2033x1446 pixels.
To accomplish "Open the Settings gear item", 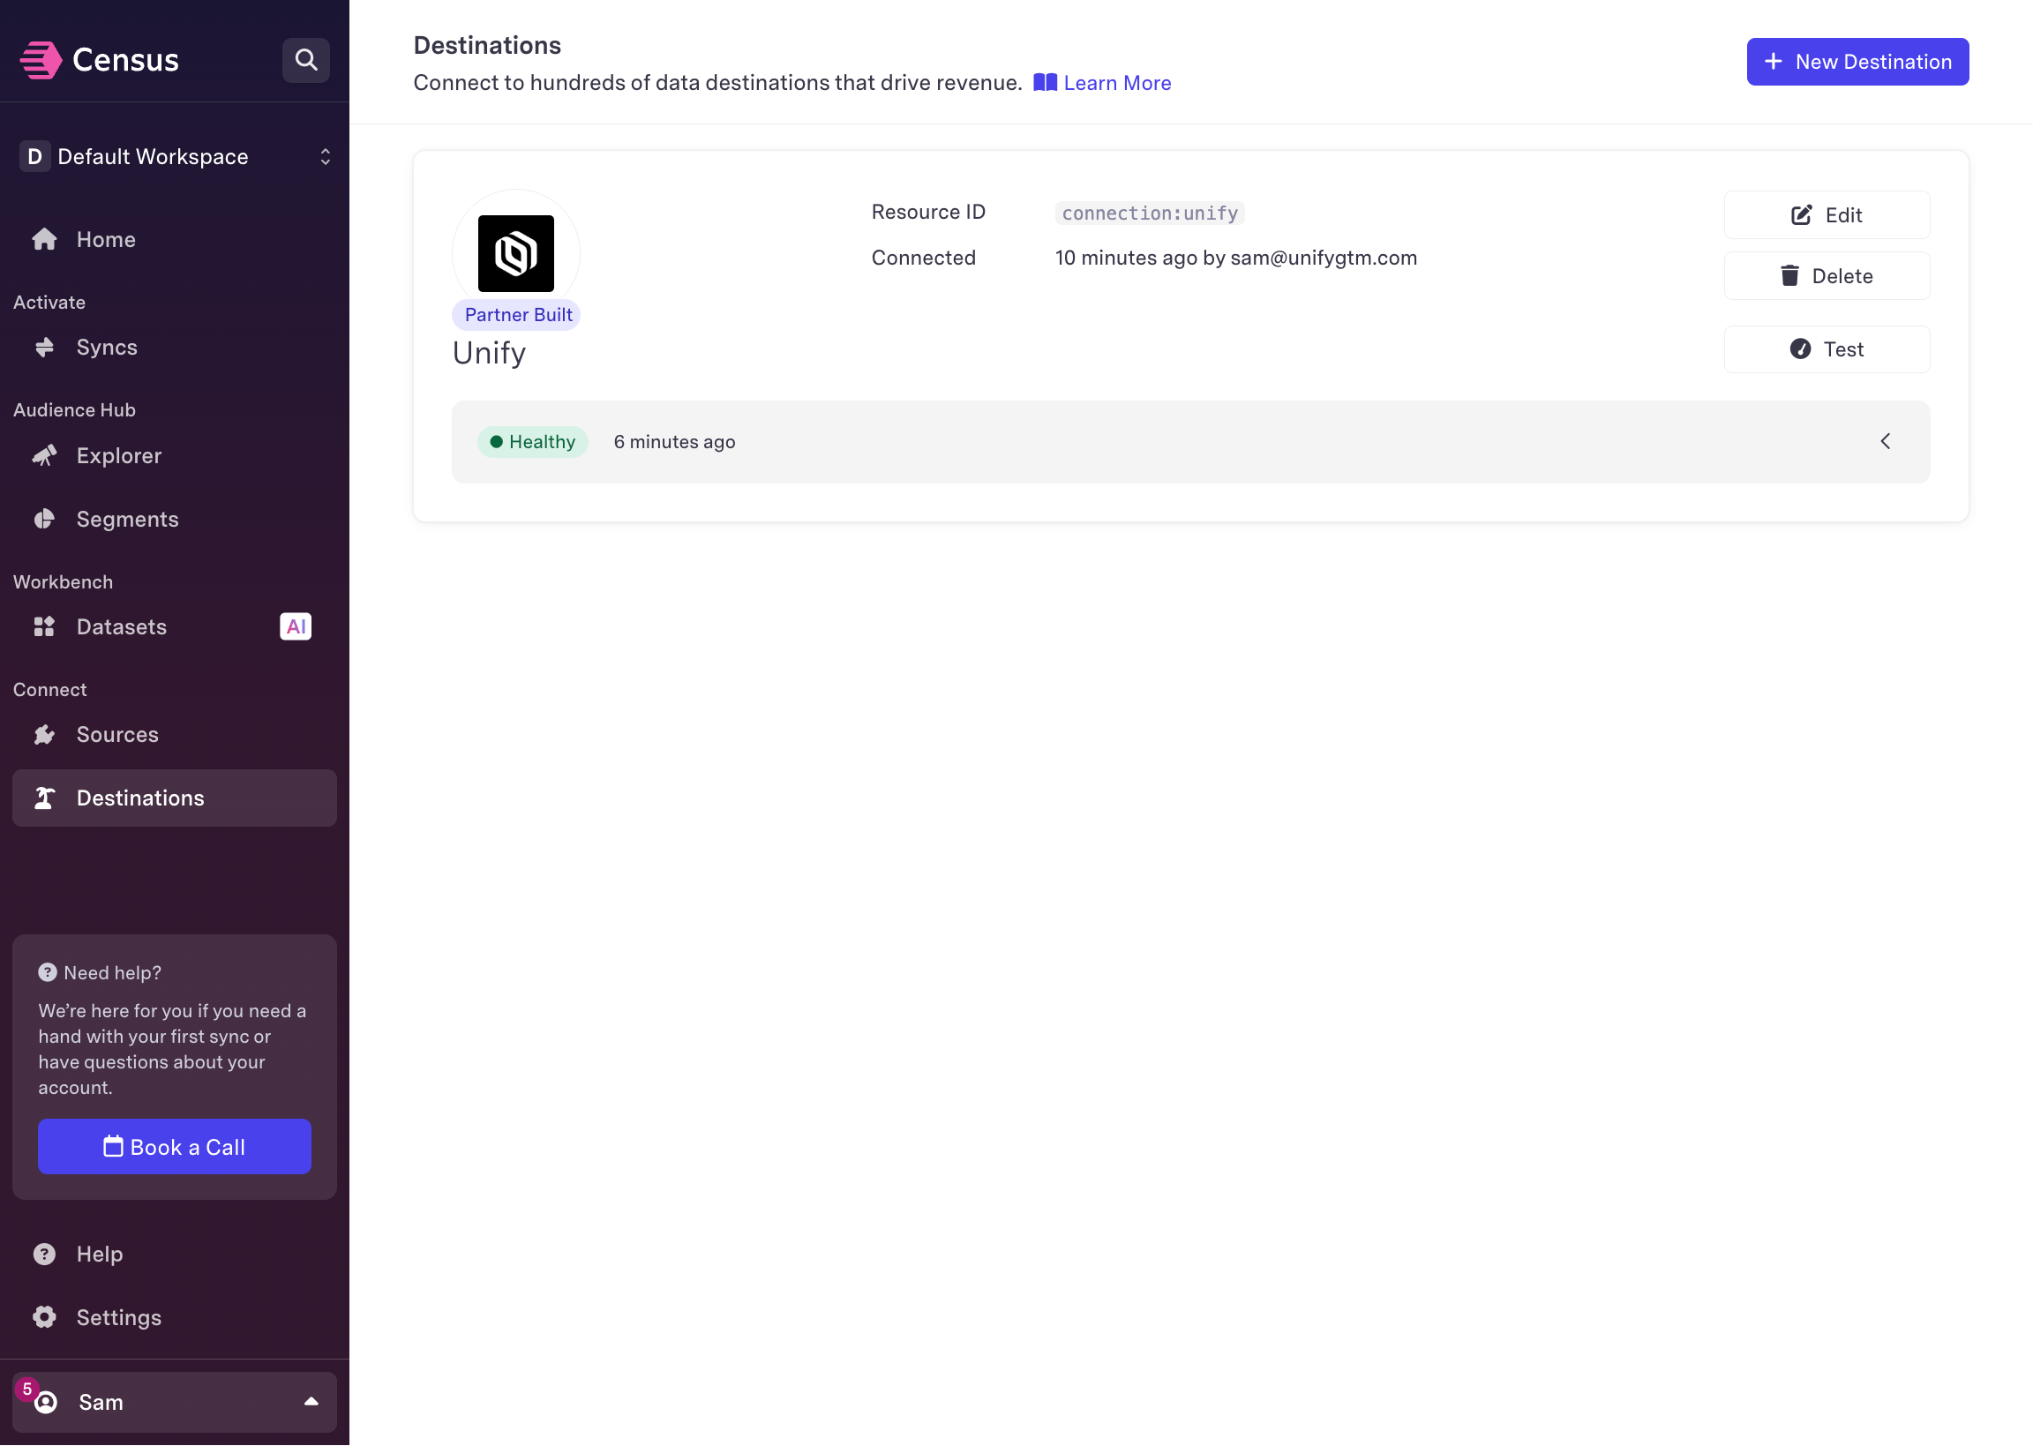I will click(x=117, y=1317).
